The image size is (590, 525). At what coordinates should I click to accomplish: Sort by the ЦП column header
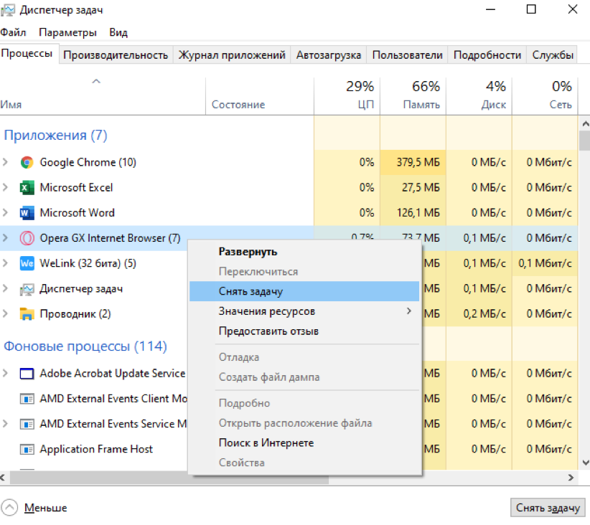click(347, 96)
